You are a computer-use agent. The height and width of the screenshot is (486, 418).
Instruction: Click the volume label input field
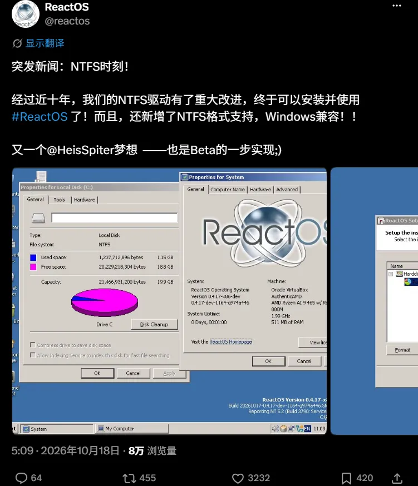pyautogui.click(x=115, y=217)
